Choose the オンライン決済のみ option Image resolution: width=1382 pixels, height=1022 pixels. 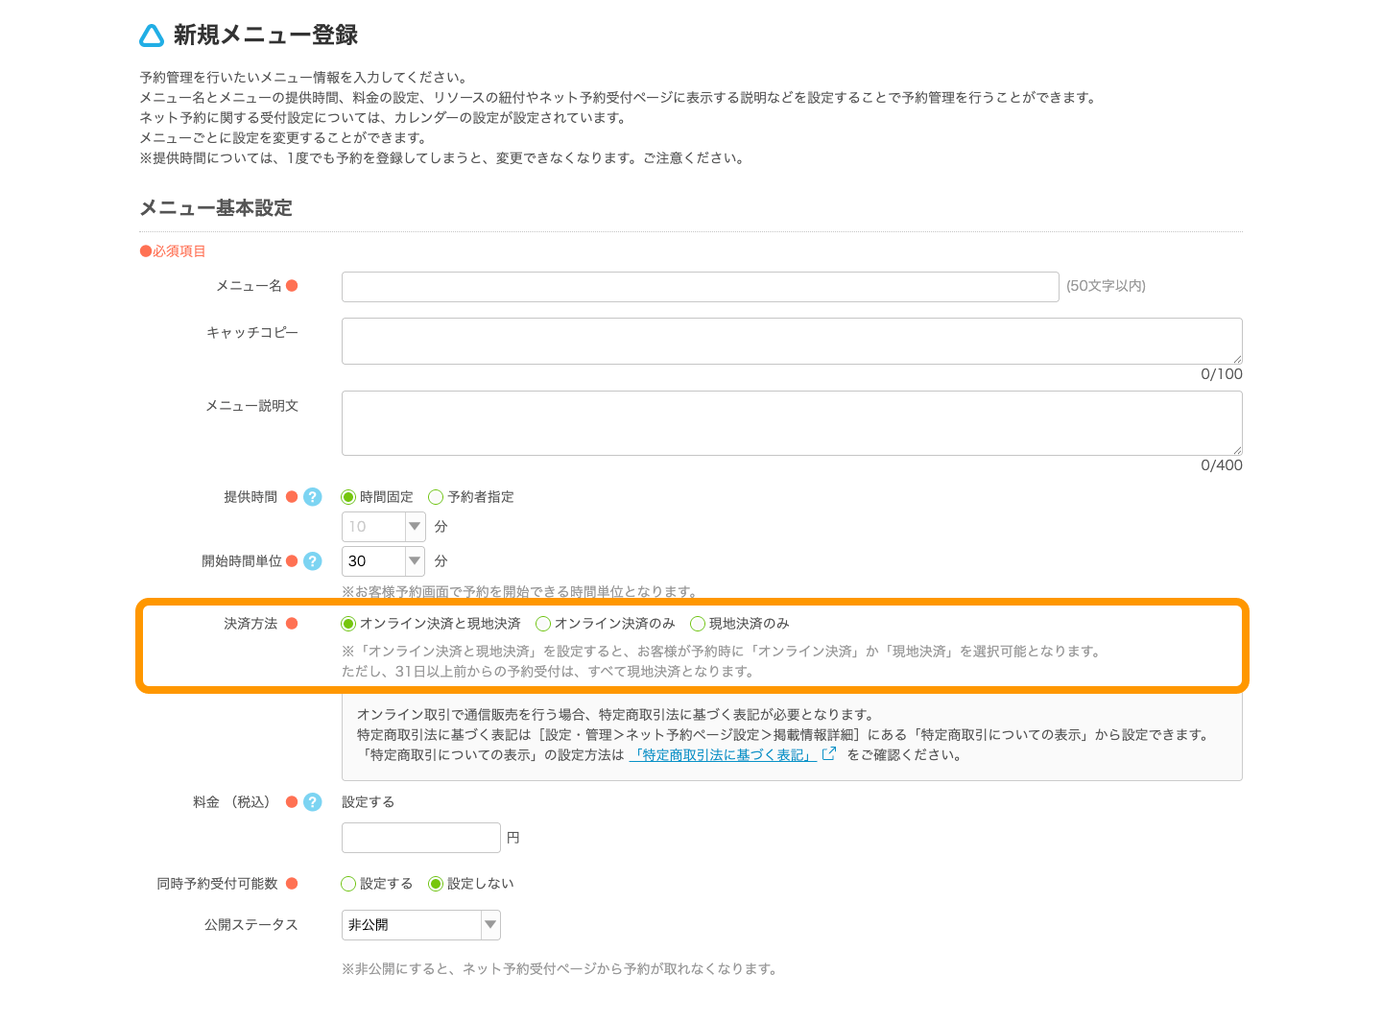pyautogui.click(x=543, y=624)
